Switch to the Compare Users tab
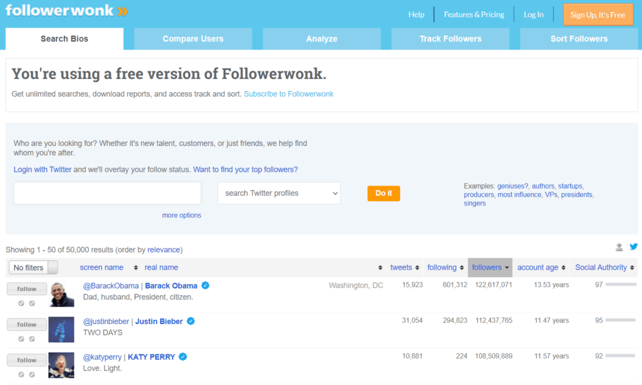The image size is (642, 385). click(193, 39)
